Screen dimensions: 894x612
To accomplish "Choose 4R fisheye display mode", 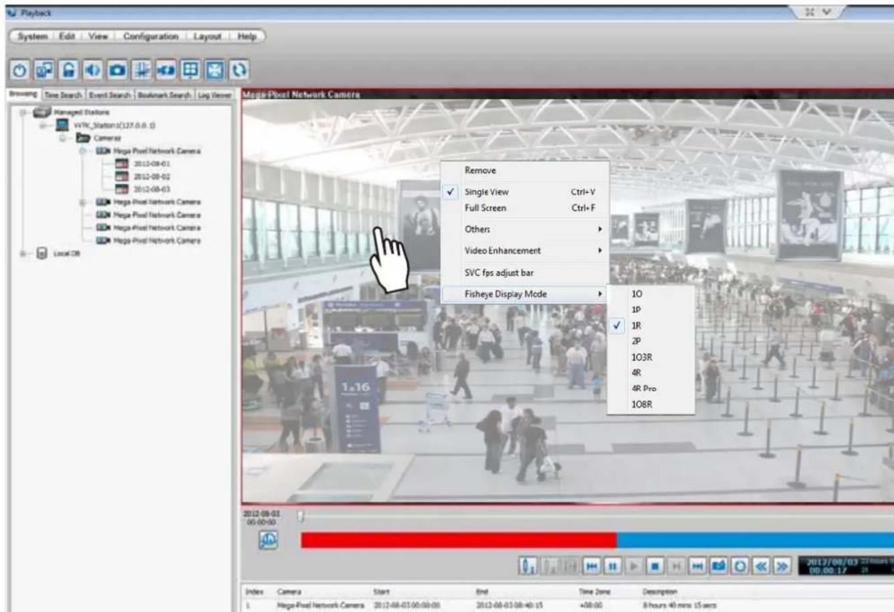I will [x=651, y=373].
